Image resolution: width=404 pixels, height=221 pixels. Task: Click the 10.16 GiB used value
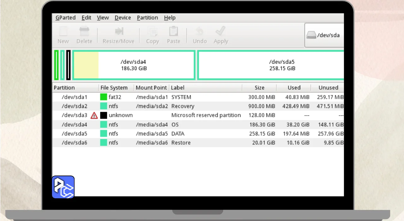coord(298,143)
